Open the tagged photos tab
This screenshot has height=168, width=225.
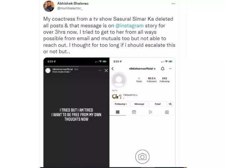point(167,112)
